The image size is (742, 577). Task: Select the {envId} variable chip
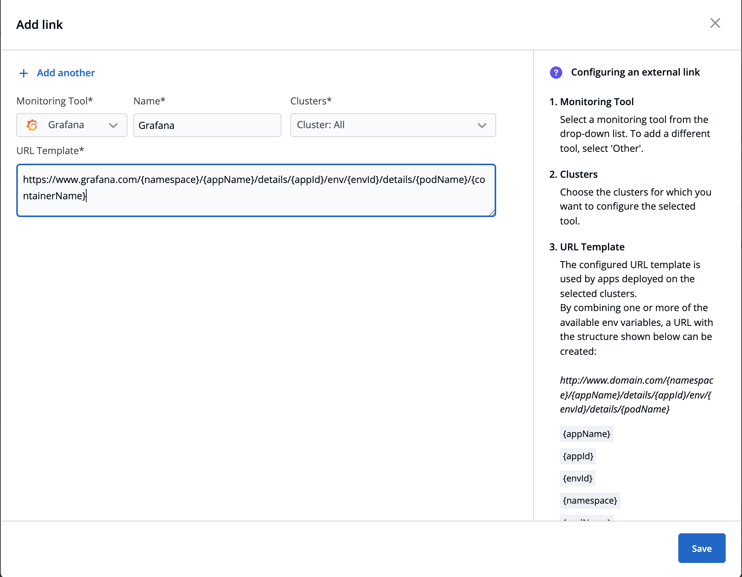coord(577,478)
